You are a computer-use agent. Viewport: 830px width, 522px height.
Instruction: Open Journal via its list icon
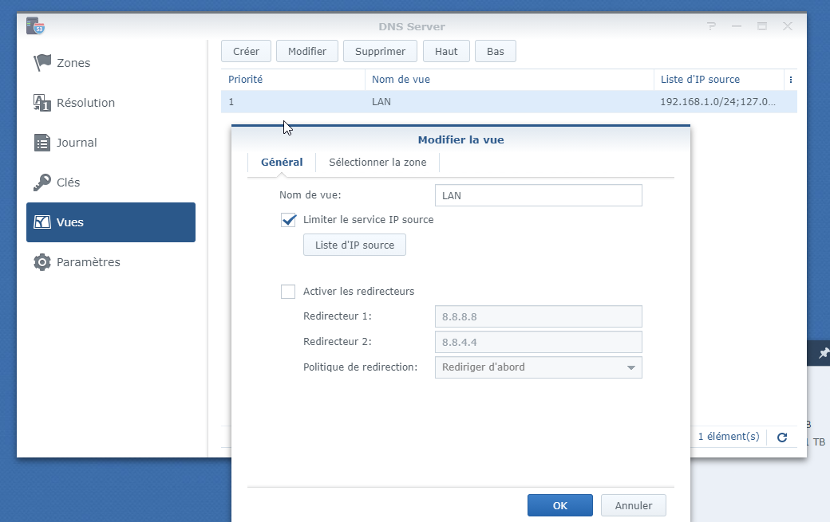[42, 143]
